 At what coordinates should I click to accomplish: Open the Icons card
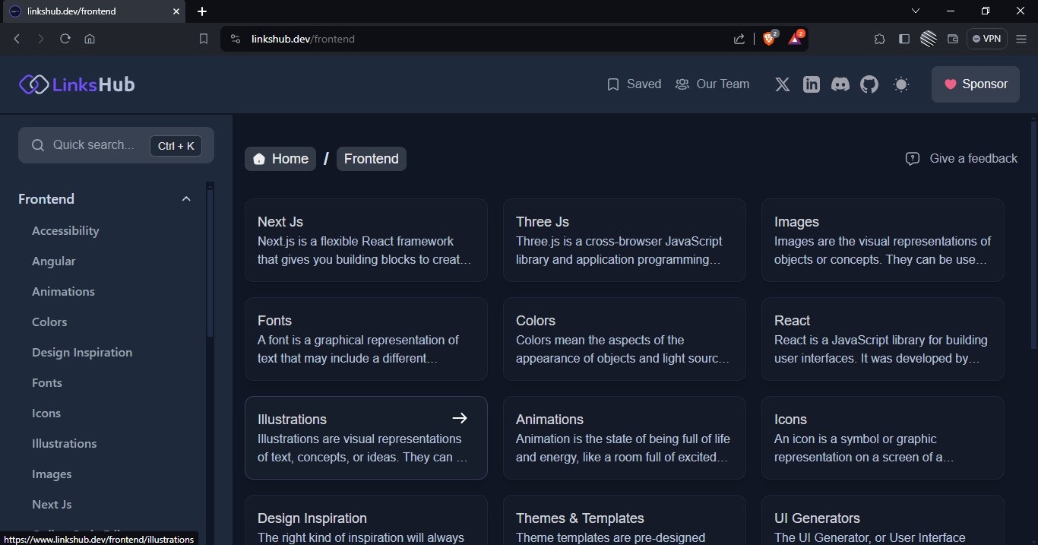(x=883, y=438)
